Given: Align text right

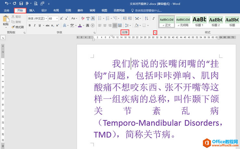Looking at the screenshot, I should (x=110, y=26).
